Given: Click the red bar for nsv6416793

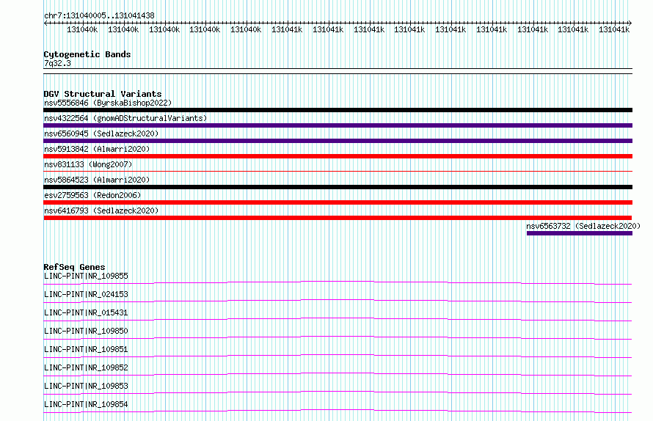Looking at the screenshot, I should tap(338, 218).
